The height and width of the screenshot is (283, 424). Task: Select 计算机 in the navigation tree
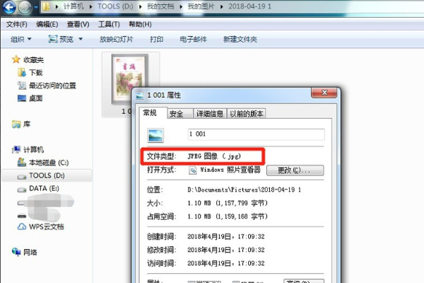point(33,149)
